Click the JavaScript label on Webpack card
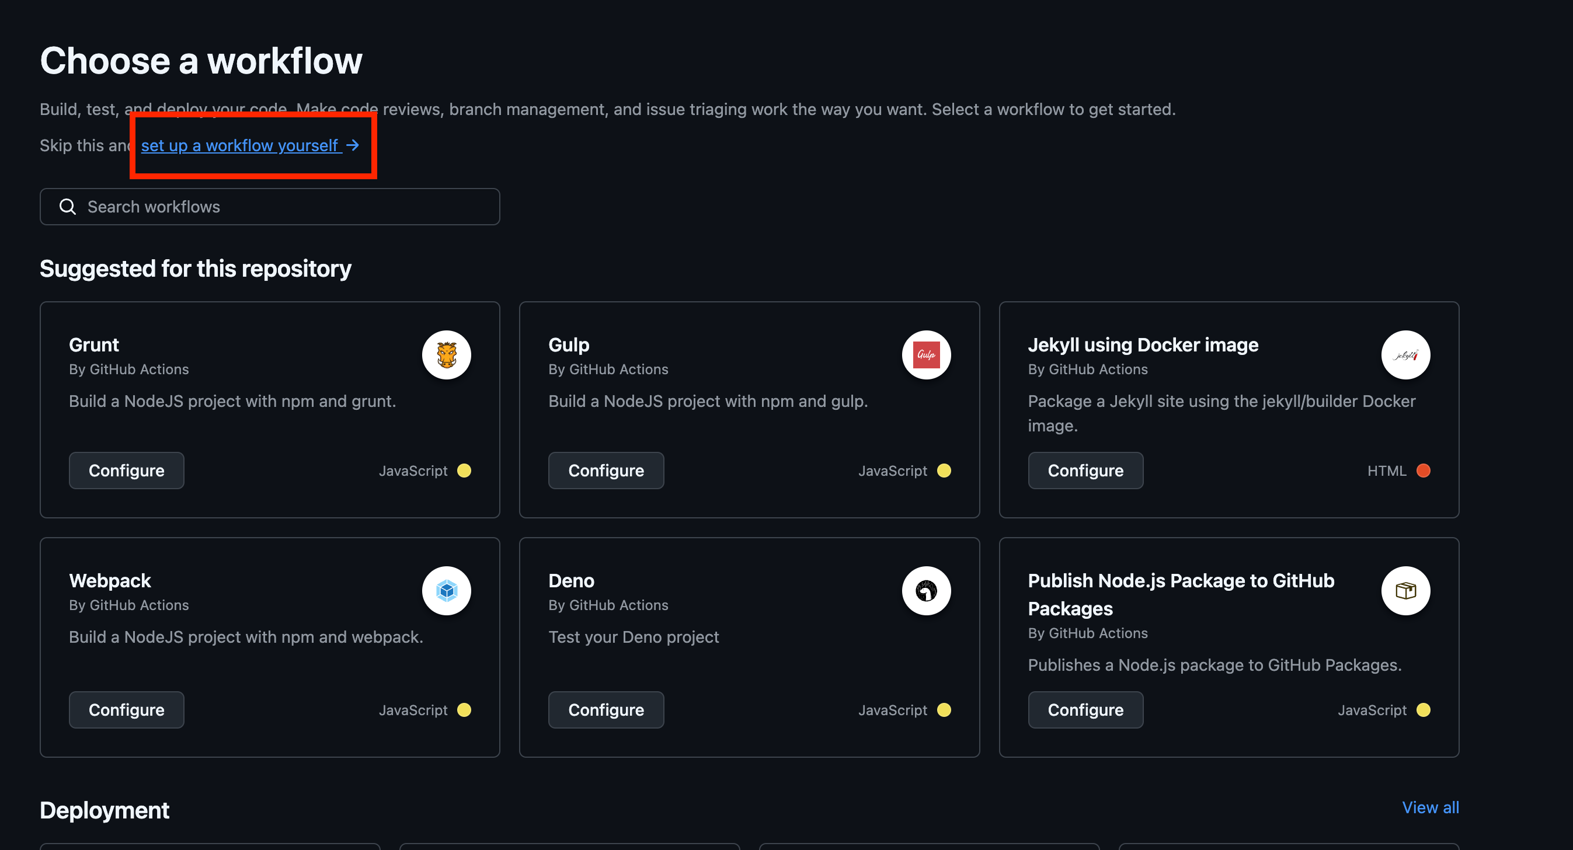 pyautogui.click(x=413, y=710)
